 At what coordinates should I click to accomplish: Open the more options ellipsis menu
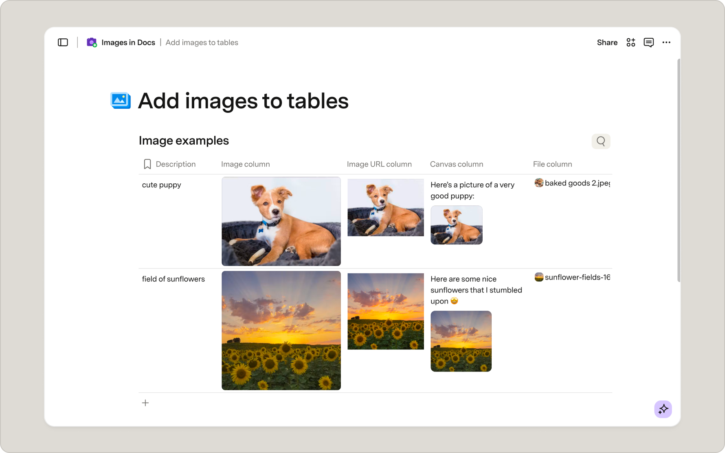666,42
